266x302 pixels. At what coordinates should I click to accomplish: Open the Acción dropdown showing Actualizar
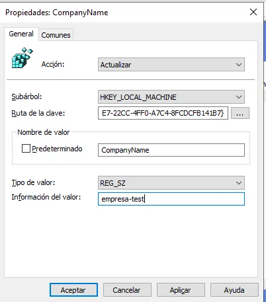[171, 65]
